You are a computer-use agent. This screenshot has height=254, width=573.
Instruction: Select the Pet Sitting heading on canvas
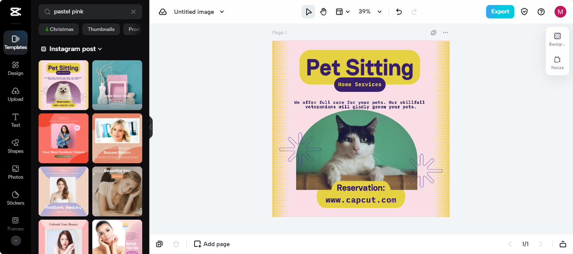pyautogui.click(x=359, y=67)
